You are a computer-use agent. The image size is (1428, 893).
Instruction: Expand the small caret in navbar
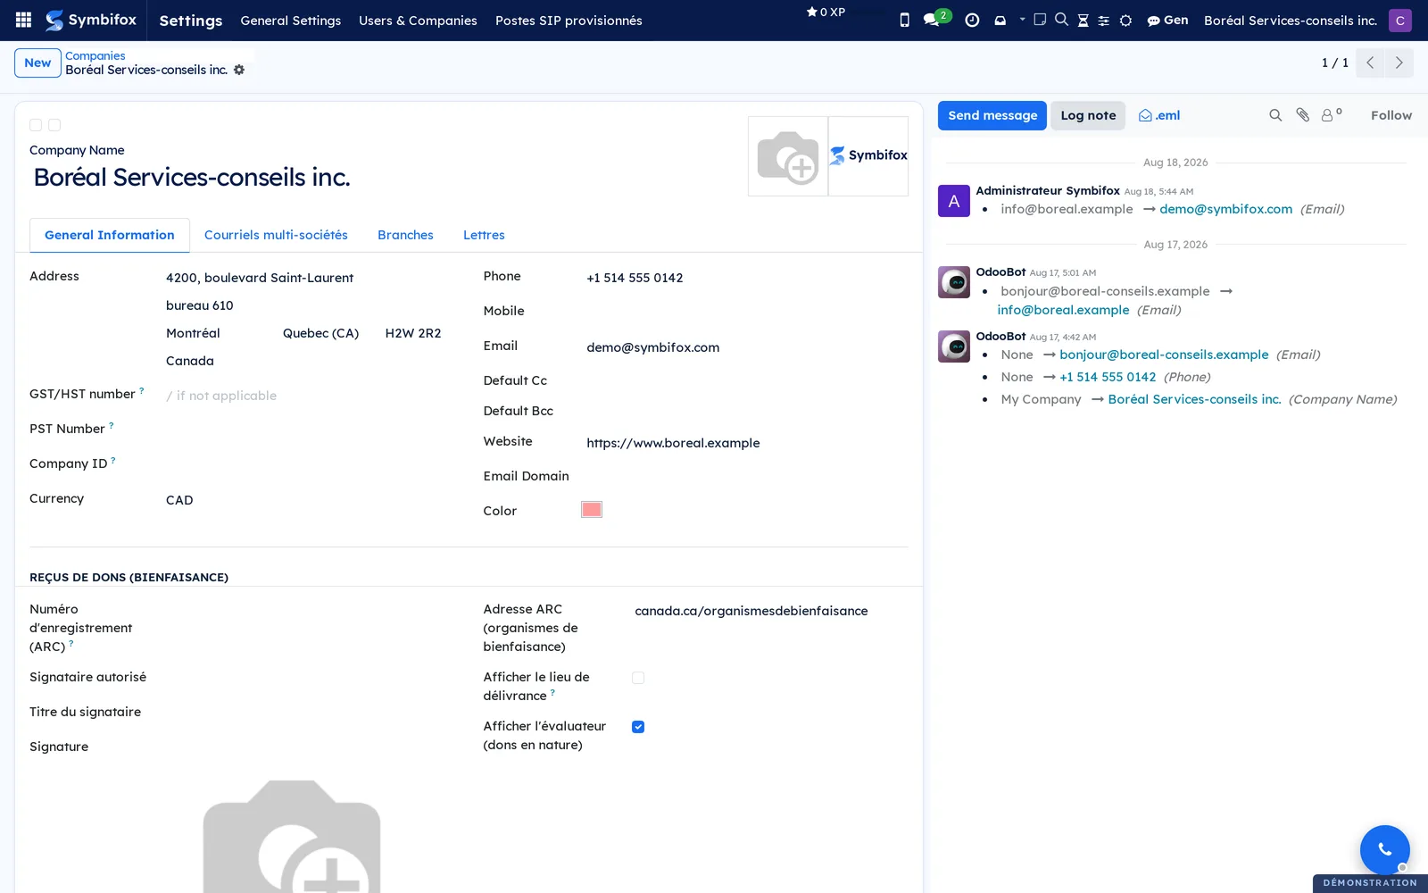click(x=1022, y=19)
